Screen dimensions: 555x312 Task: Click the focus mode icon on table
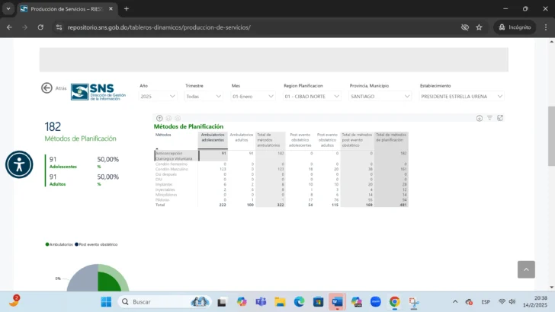pos(500,118)
